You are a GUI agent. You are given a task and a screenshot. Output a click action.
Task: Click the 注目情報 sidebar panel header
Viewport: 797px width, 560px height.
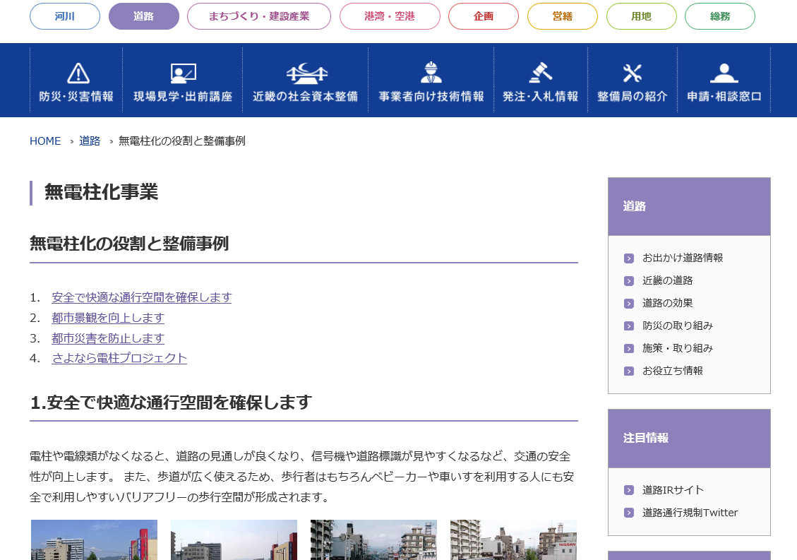coord(689,439)
